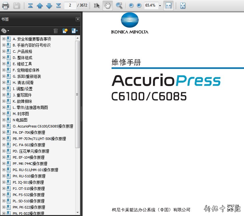The height and width of the screenshot is (216, 244).
Task: Go to the previous page
Action: (x=40, y=5)
